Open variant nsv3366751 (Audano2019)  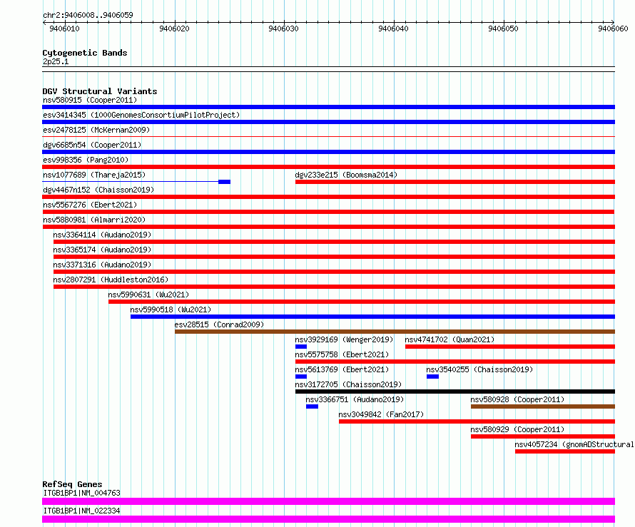355,399
